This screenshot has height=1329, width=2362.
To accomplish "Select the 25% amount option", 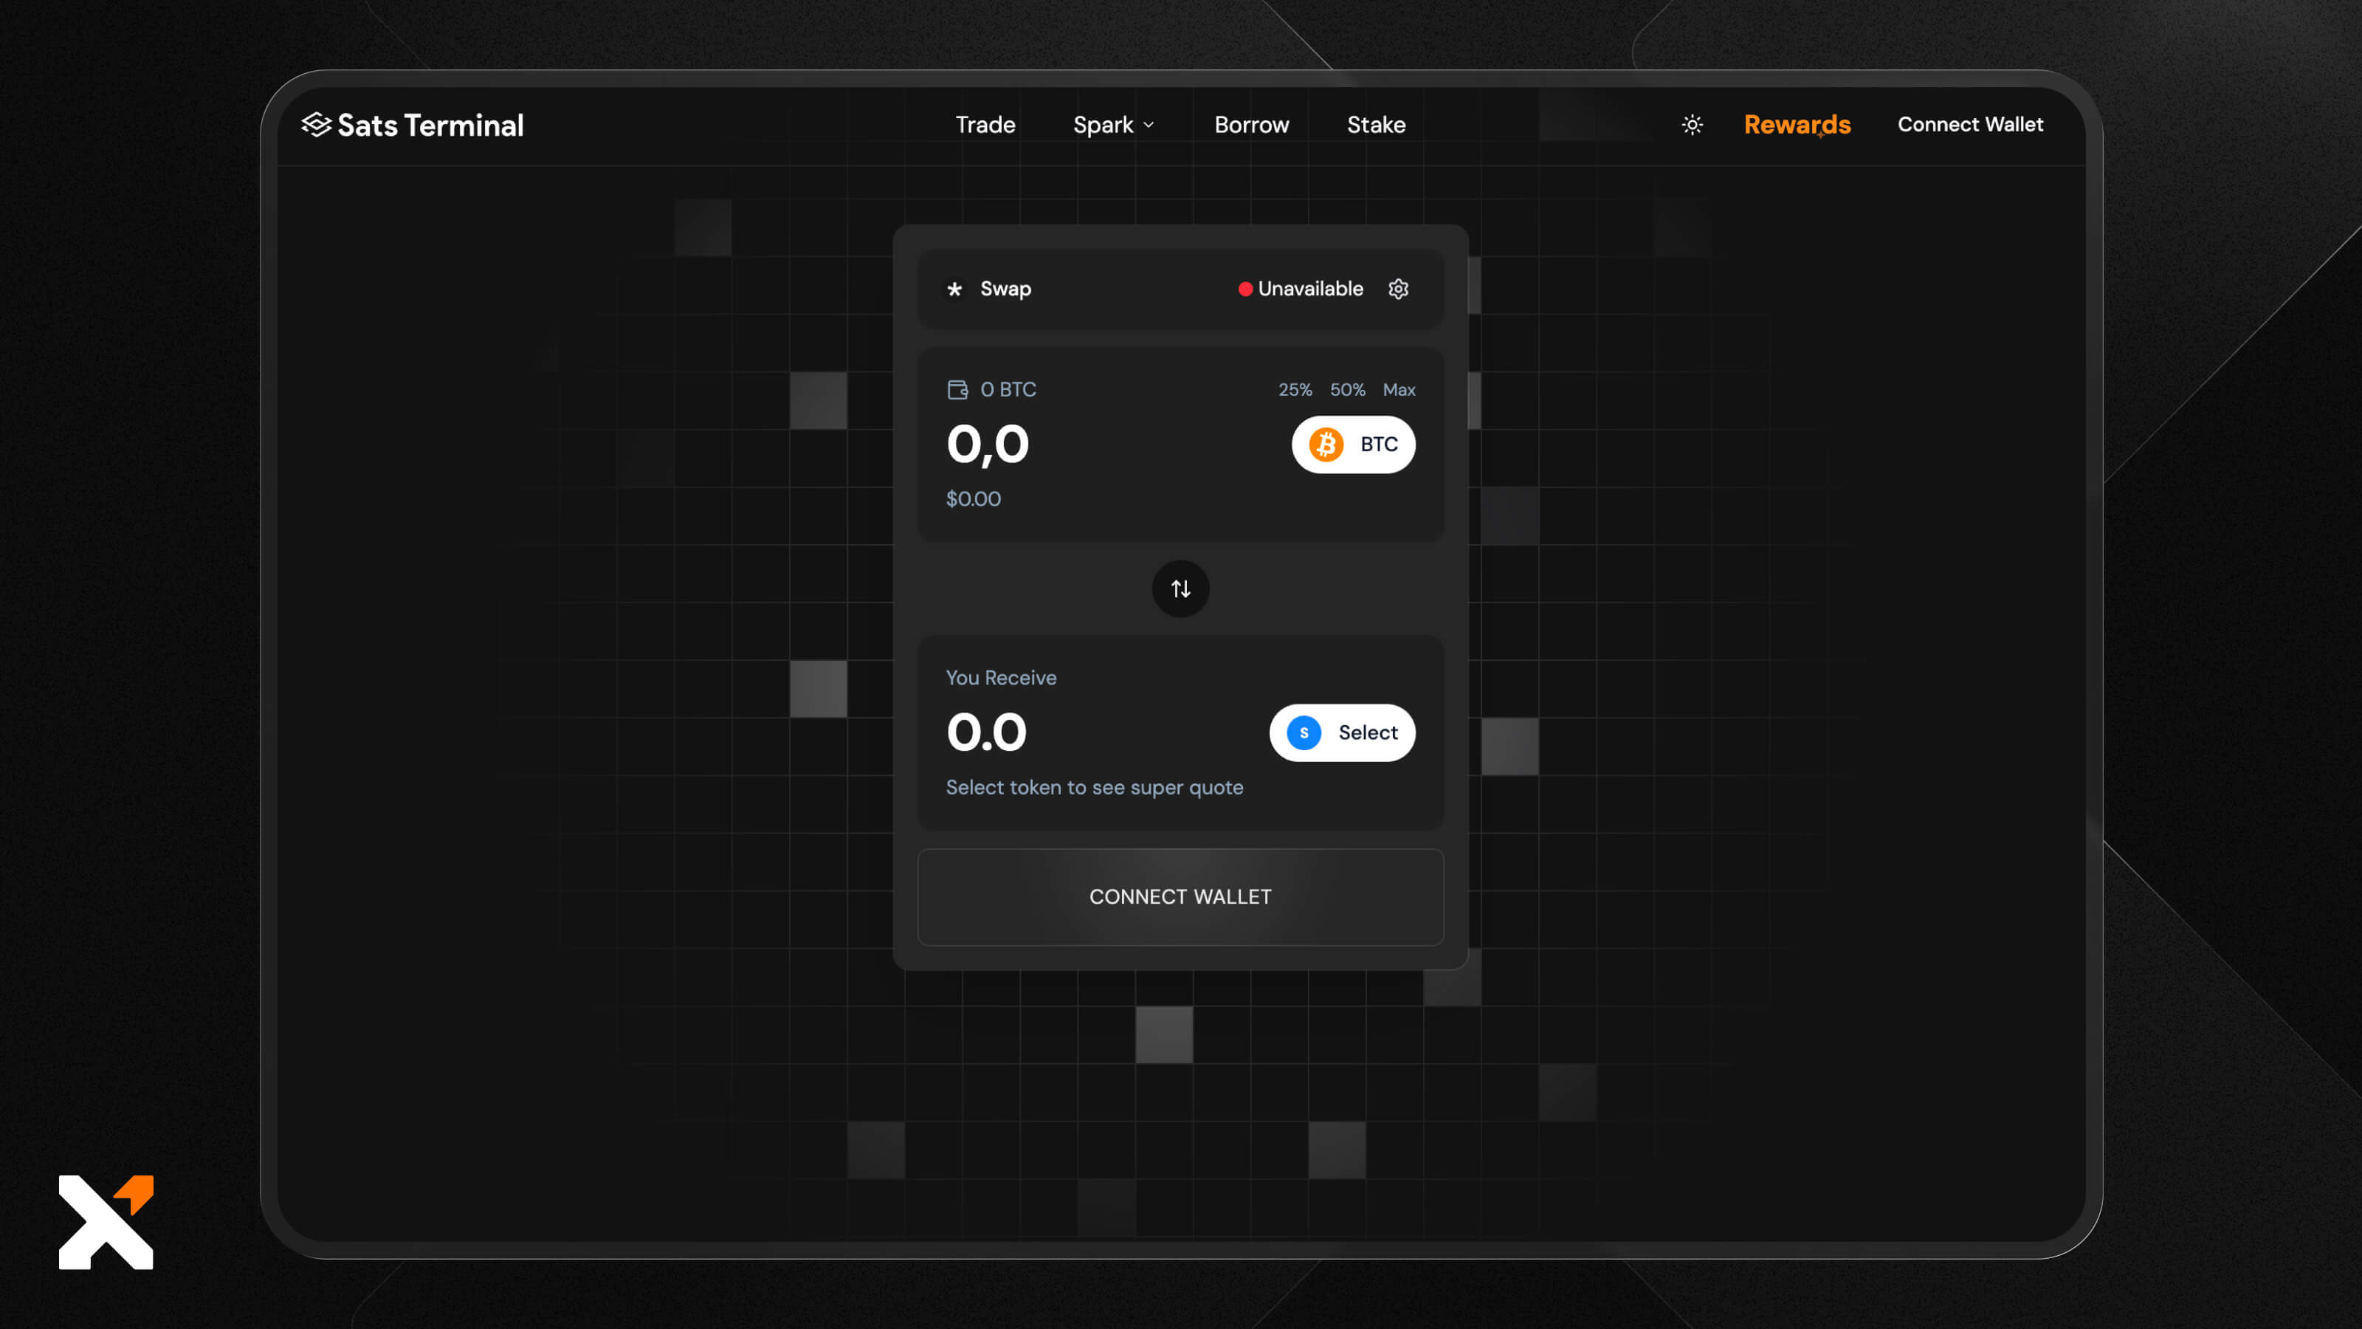I will [1295, 390].
